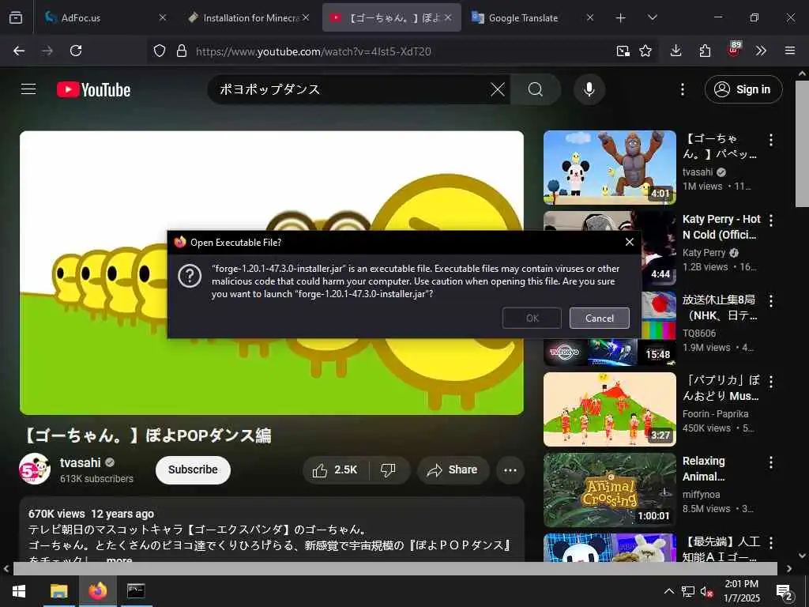Search with your voice microphone button
Viewport: 809px width, 607px height.
click(x=589, y=89)
